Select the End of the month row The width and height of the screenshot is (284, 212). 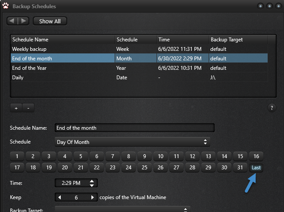tap(139, 59)
